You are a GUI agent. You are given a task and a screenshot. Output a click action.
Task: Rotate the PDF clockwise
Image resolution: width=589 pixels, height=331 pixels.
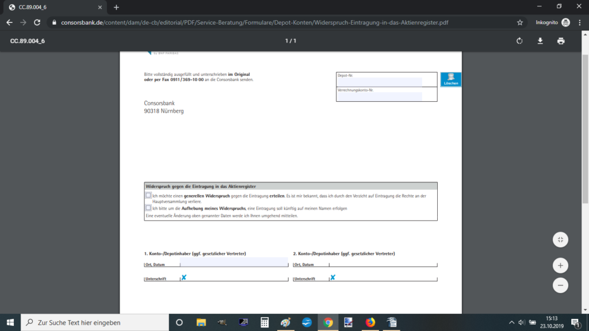[519, 41]
